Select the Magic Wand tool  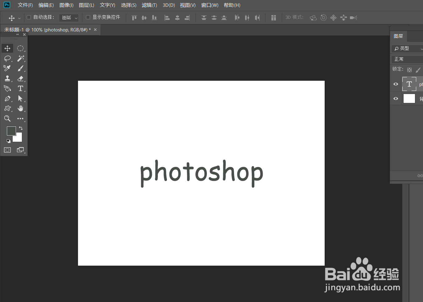pyautogui.click(x=20, y=59)
